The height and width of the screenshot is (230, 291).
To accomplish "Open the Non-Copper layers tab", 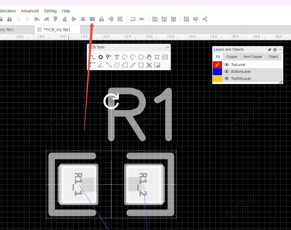I will pyautogui.click(x=253, y=57).
